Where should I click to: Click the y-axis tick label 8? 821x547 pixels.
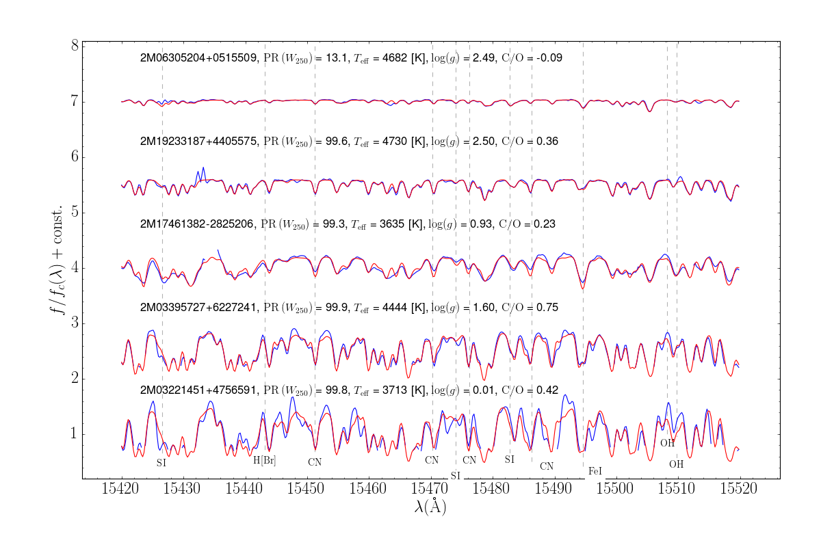point(74,46)
